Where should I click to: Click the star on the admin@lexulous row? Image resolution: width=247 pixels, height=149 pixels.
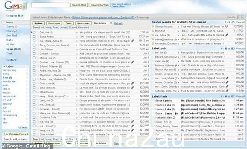pos(153,39)
